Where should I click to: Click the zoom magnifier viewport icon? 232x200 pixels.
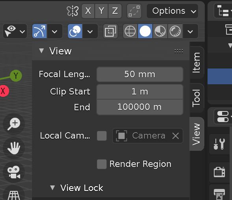tap(14, 124)
